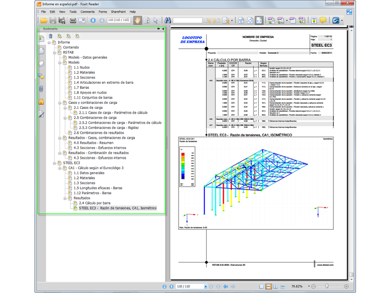Open the Help menu

click(x=133, y=12)
